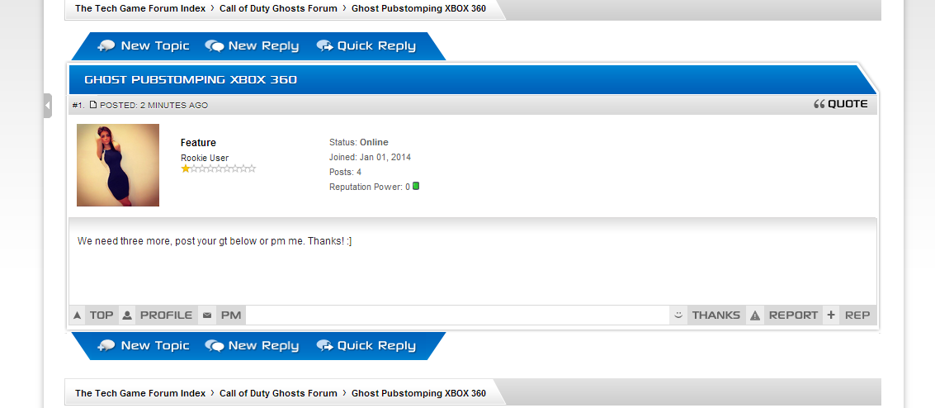The image size is (935, 408).
Task: Click the post text 'We need three more'
Action: pyautogui.click(x=125, y=241)
